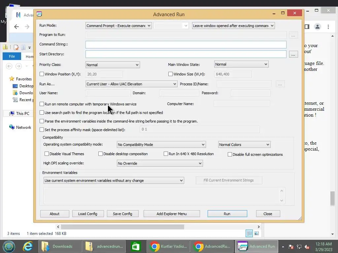
Task: Click the Load Config button
Action: point(88,213)
